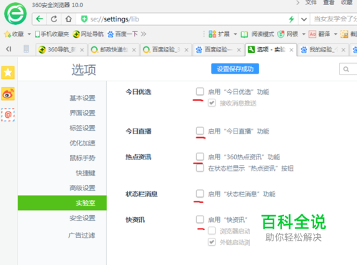Reload the page with refresh icon

click(x=54, y=19)
